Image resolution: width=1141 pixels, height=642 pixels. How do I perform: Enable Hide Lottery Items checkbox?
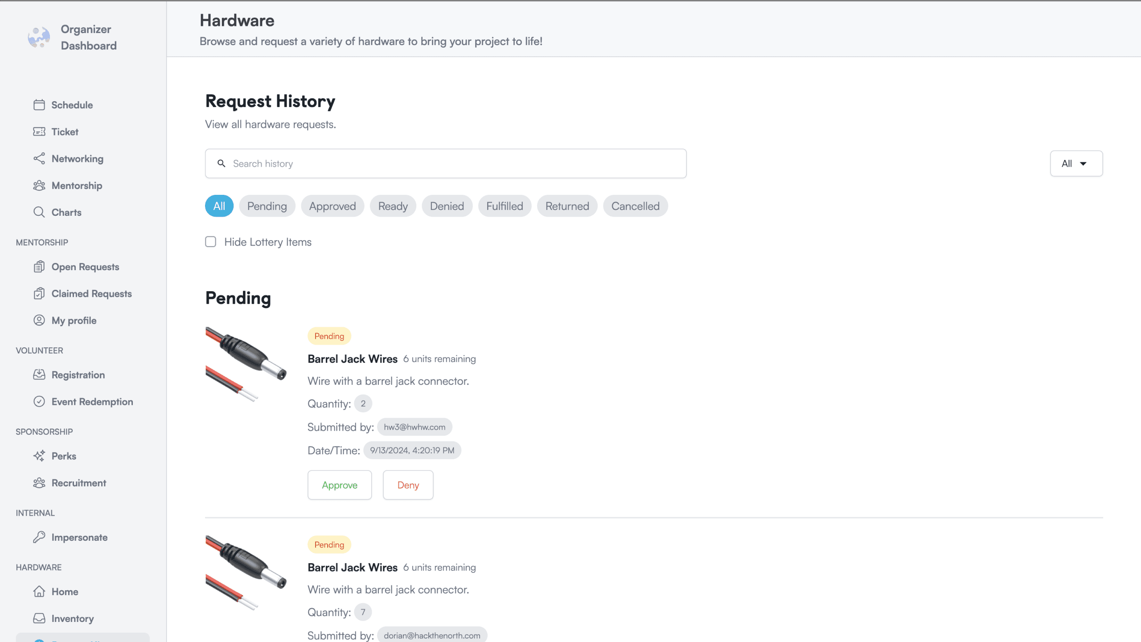point(211,242)
